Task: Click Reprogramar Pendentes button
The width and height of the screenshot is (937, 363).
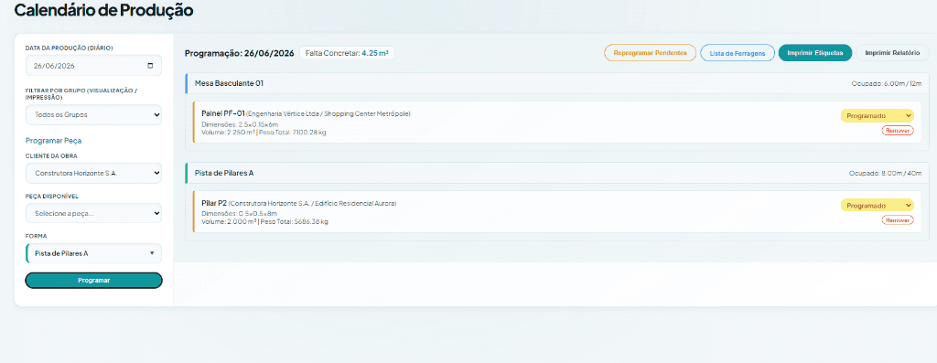Action: (651, 53)
